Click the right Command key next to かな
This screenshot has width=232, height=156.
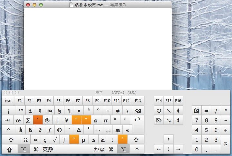click(111, 149)
